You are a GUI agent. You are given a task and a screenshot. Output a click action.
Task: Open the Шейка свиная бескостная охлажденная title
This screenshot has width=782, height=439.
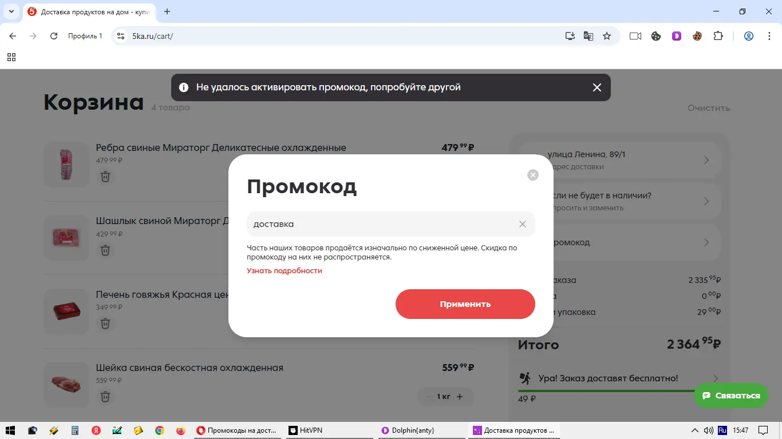coord(189,368)
